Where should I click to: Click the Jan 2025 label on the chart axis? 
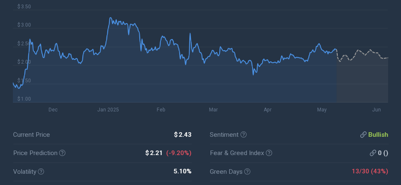108,110
